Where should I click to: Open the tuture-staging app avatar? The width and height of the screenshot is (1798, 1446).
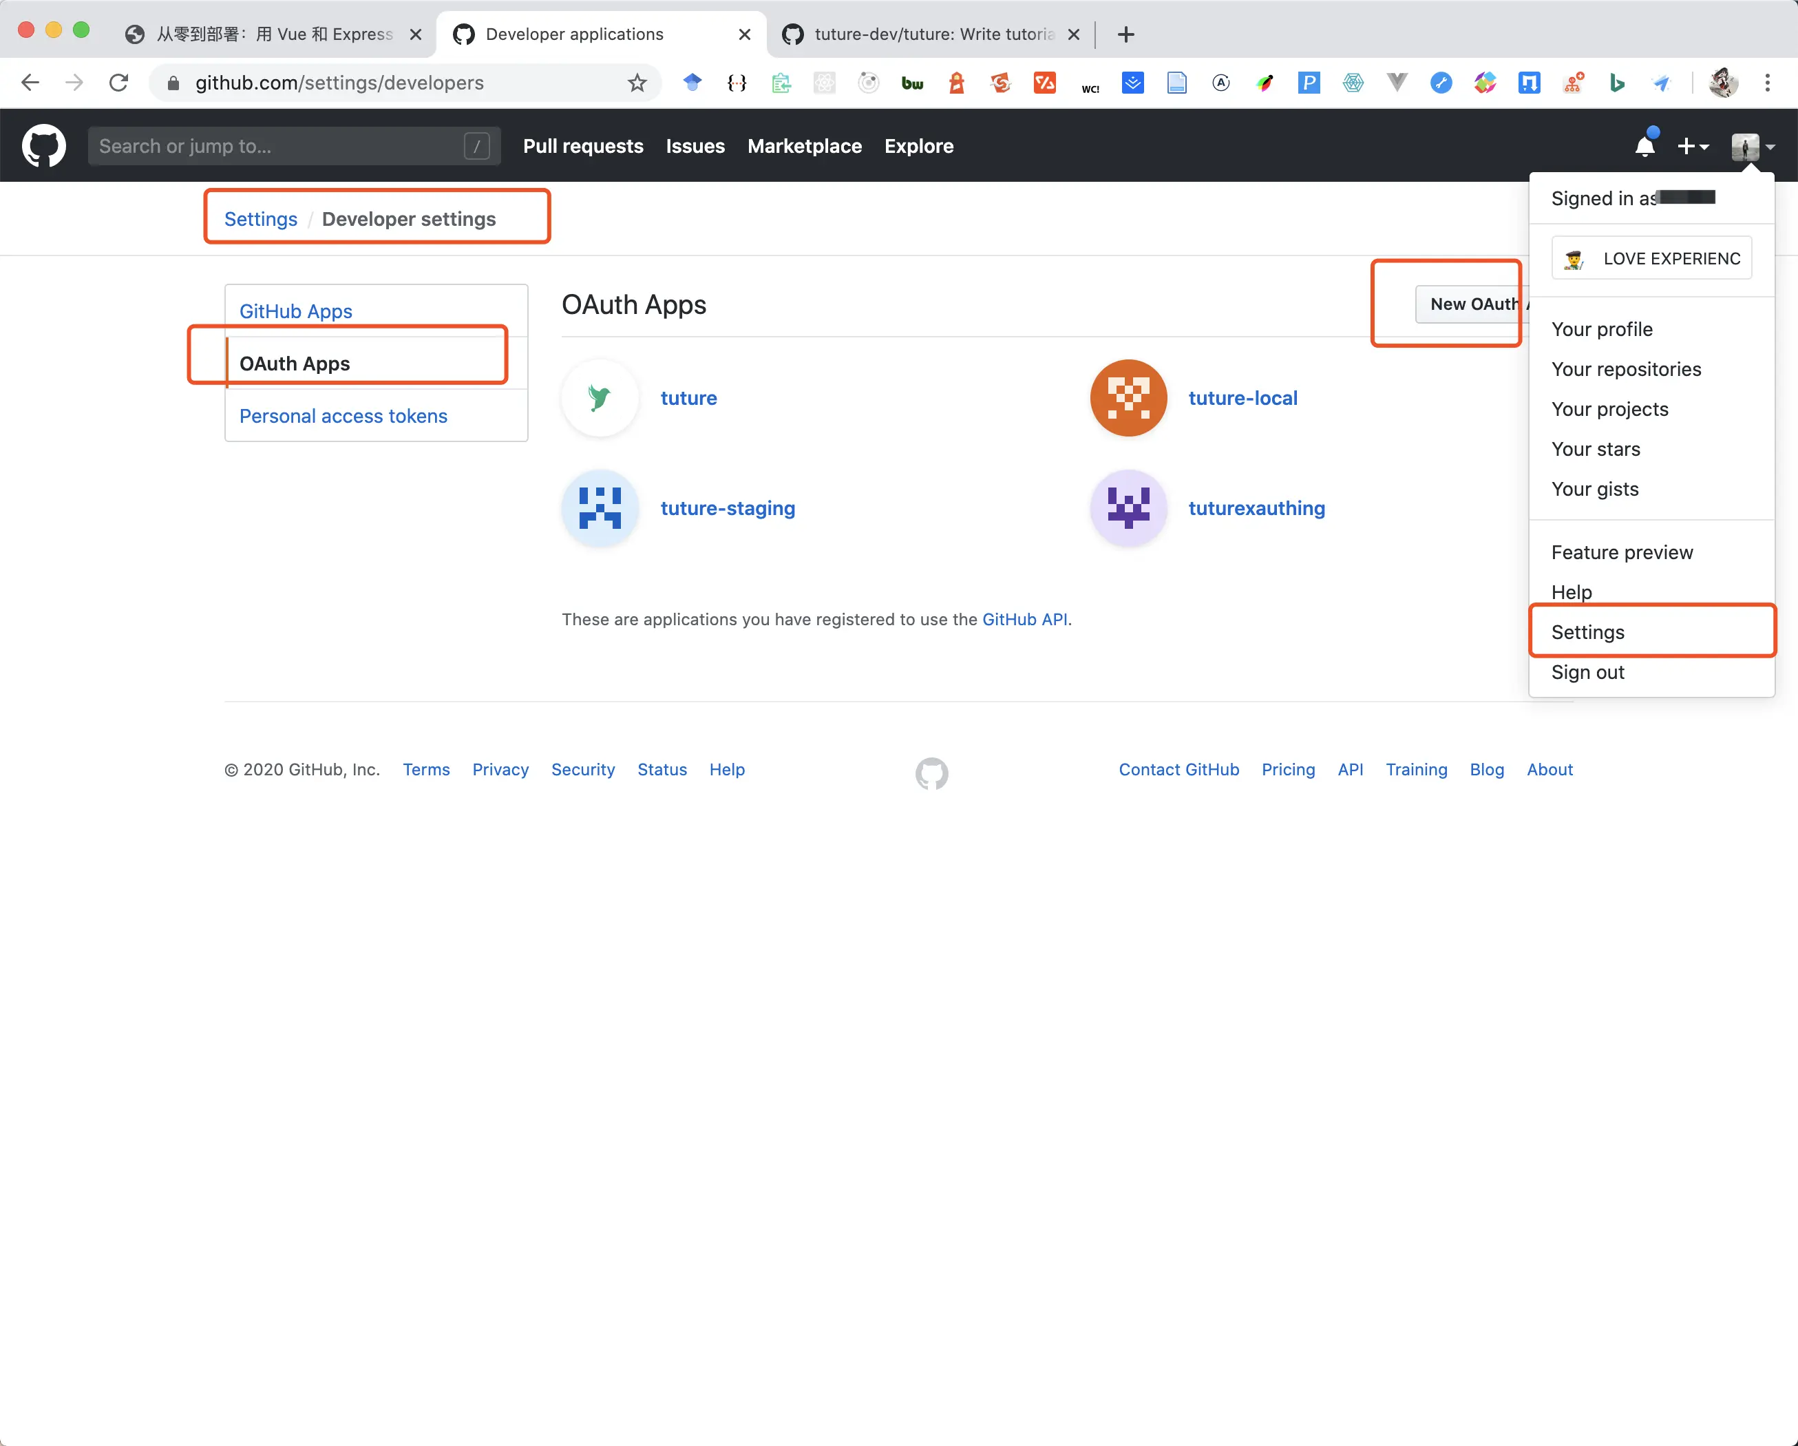600,508
